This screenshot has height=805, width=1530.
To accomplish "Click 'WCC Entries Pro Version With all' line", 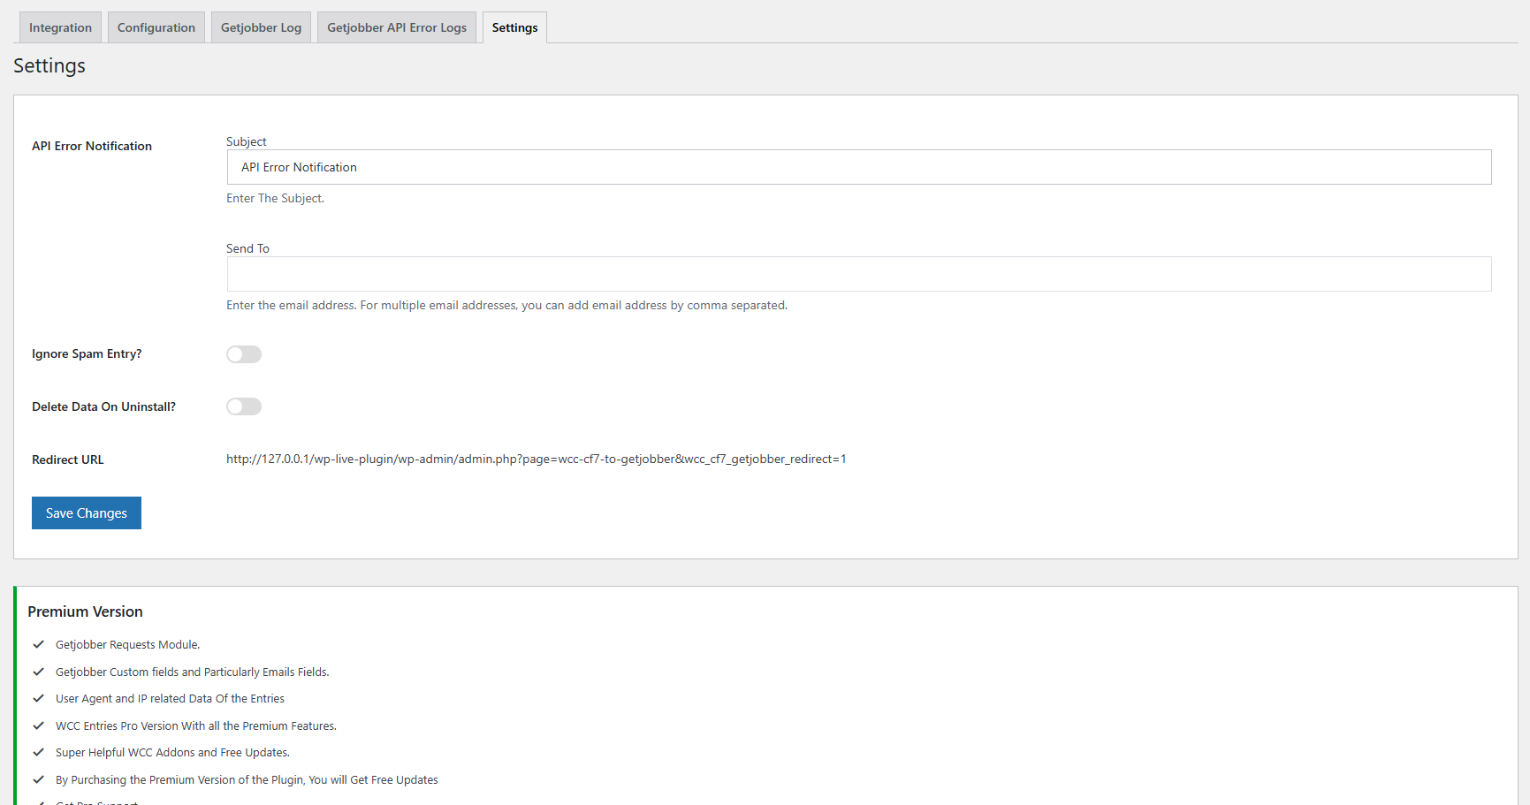I will pyautogui.click(x=196, y=726).
